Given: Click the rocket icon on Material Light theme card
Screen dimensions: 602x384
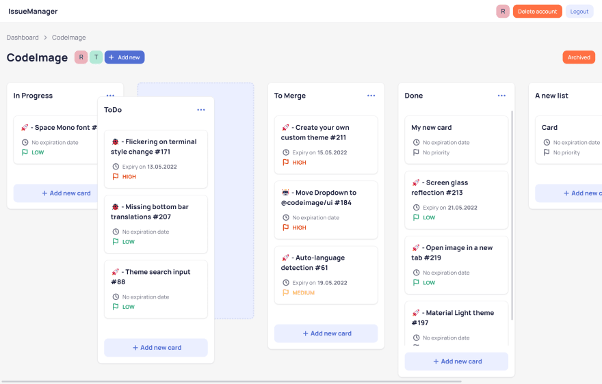Looking at the screenshot, I should click(416, 313).
